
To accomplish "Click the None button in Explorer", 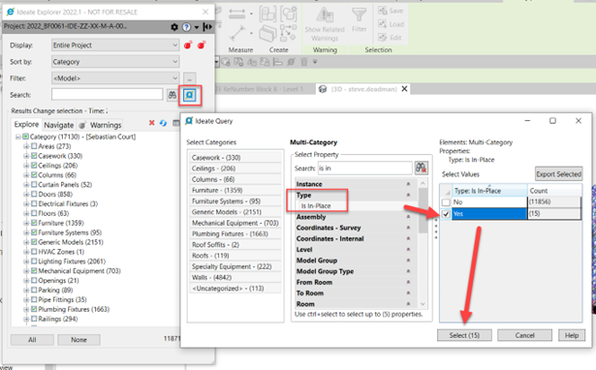I will tap(78, 340).
